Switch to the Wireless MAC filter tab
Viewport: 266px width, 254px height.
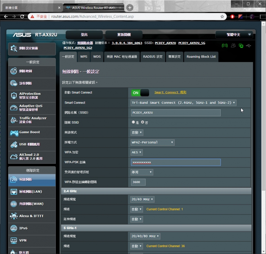point(122,57)
